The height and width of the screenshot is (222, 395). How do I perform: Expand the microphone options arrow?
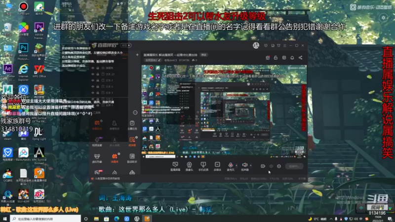[237, 165]
